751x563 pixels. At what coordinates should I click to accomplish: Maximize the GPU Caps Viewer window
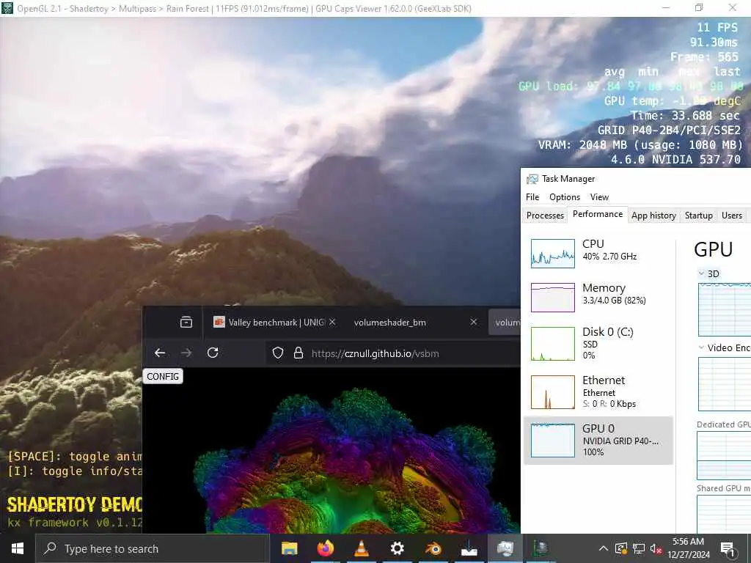(x=699, y=7)
